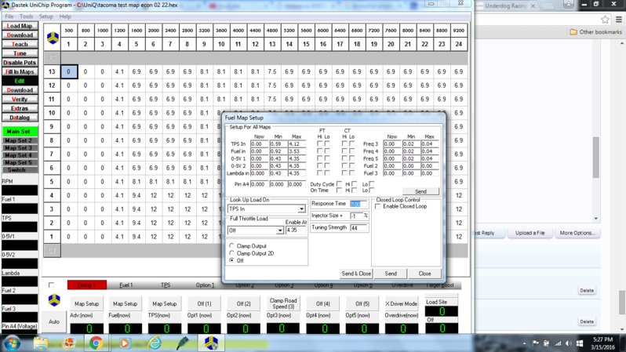Click More Options... in browser window
Viewport: 626px width, 352px height.
click(577, 233)
